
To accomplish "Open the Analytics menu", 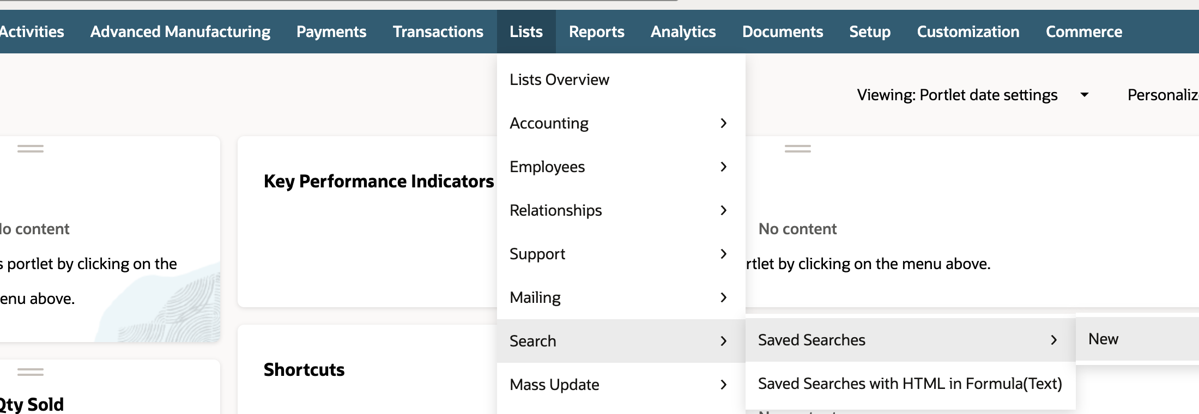I will tap(683, 32).
